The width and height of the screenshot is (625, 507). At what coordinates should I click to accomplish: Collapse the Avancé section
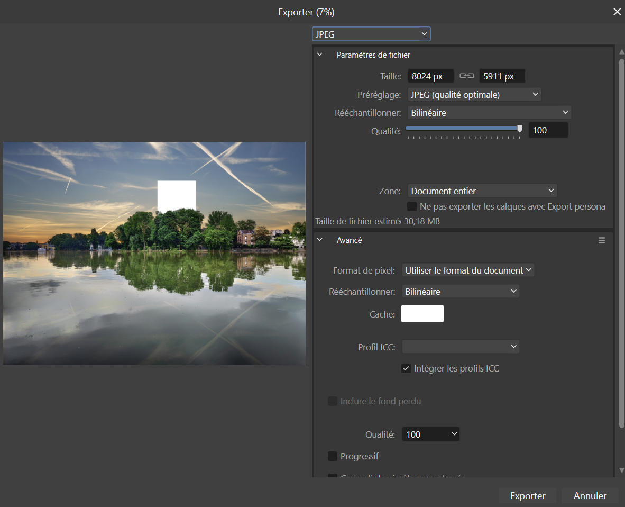pos(319,240)
